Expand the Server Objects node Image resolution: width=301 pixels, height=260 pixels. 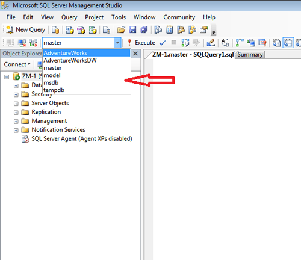click(16, 104)
